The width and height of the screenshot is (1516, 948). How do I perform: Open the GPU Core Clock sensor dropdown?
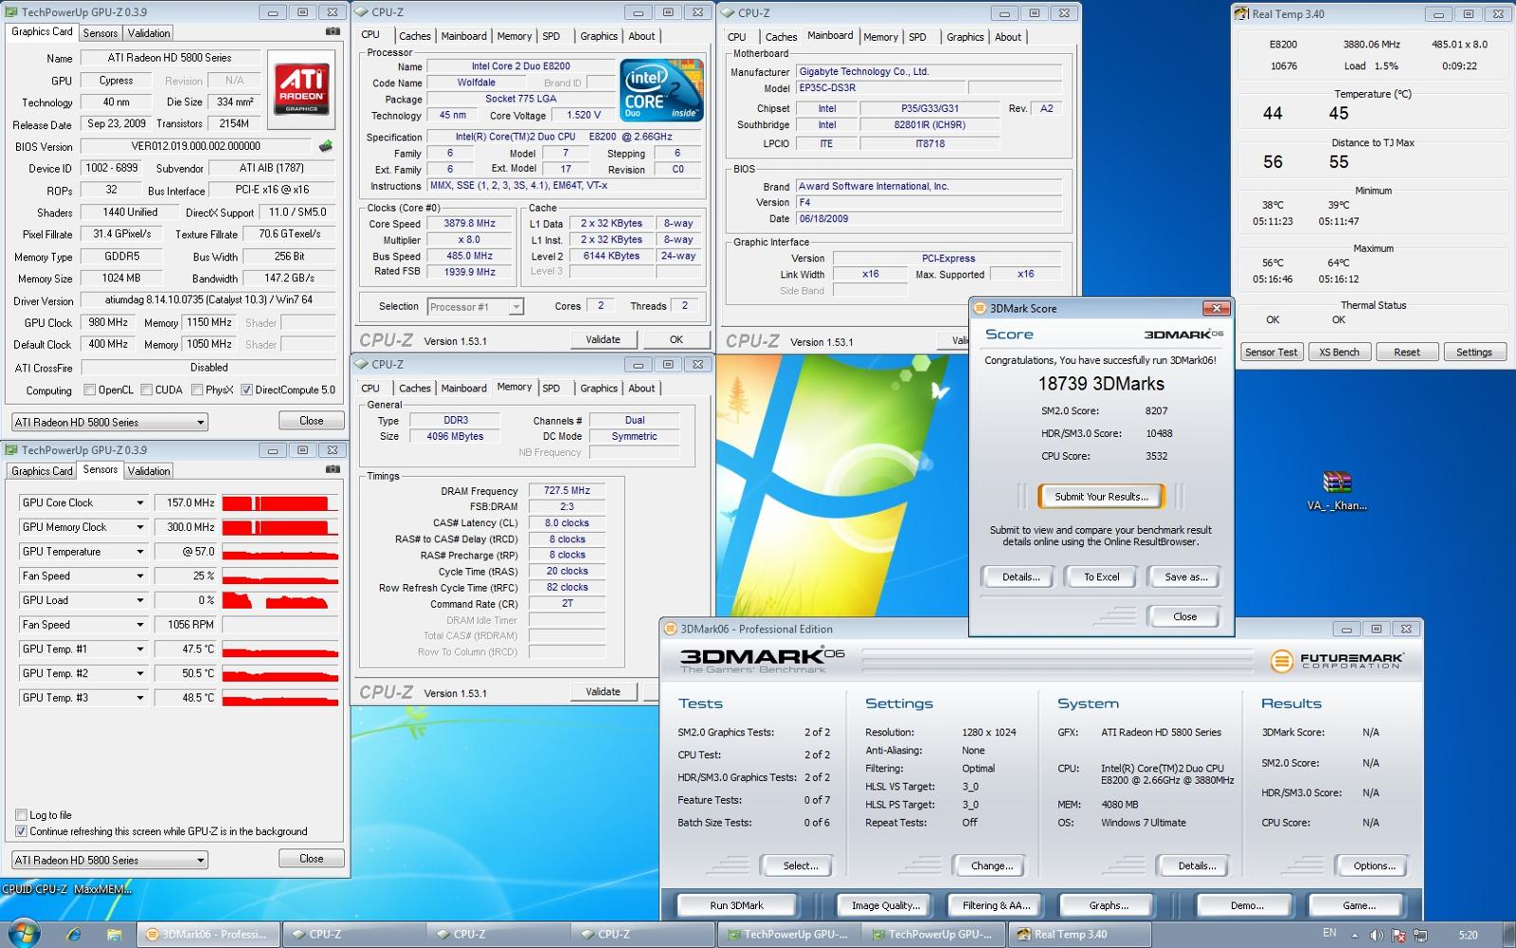tap(140, 503)
